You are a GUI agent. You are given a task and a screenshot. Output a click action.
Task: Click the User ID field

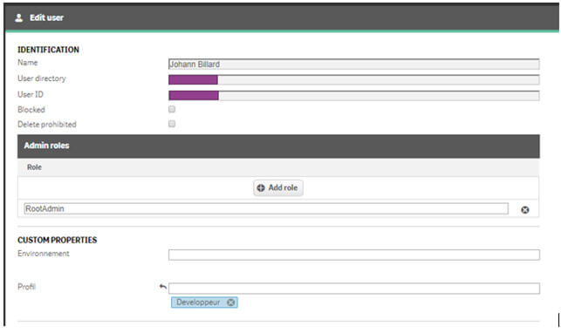click(354, 95)
